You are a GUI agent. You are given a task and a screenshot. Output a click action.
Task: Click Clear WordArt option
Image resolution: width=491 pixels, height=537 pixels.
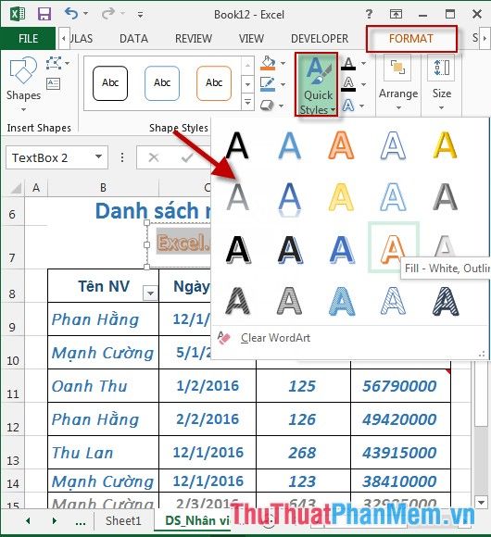coord(275,338)
